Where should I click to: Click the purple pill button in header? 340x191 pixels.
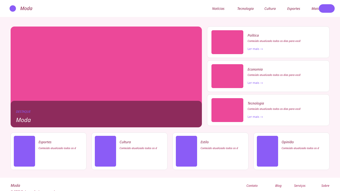pyautogui.click(x=327, y=8)
